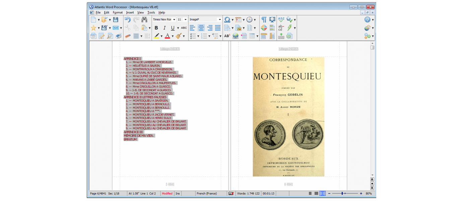The width and height of the screenshot is (465, 201).
Task: Insert hyperlink with the globe icon
Action: (236, 36)
